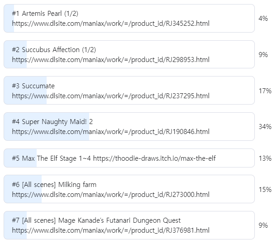277x244 pixels.
Task: Click the RJ345252 product URL text
Action: [111, 23]
